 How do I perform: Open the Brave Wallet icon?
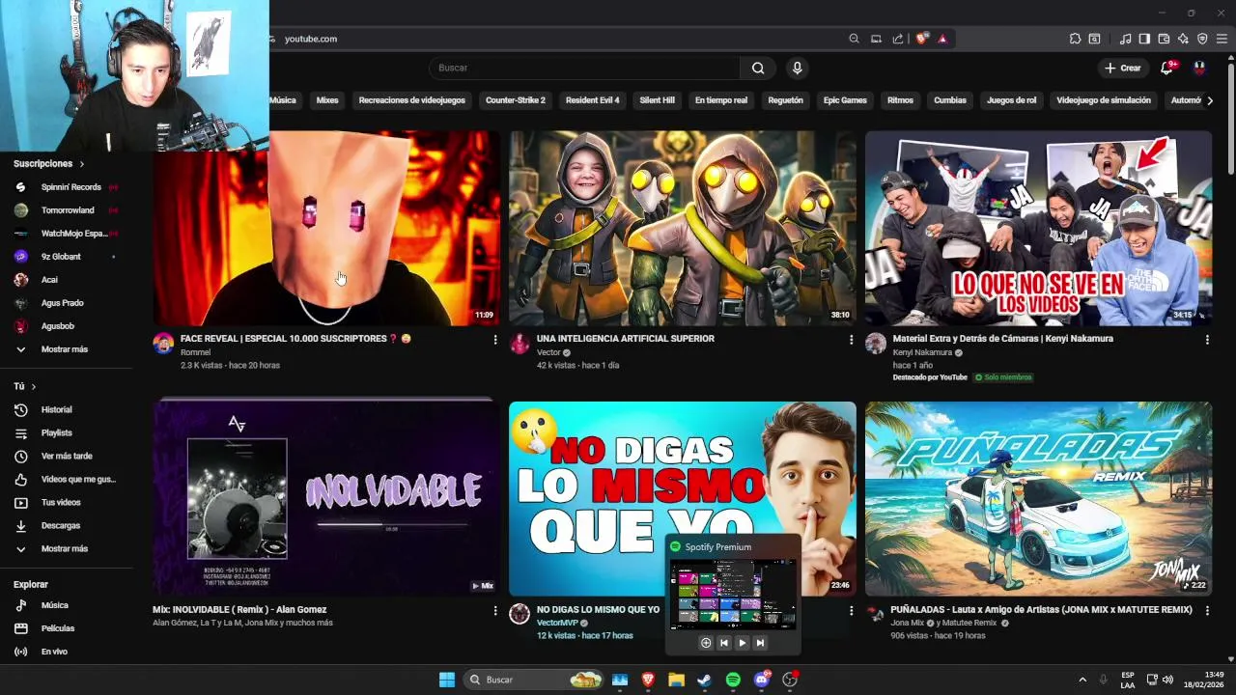coord(1164,39)
